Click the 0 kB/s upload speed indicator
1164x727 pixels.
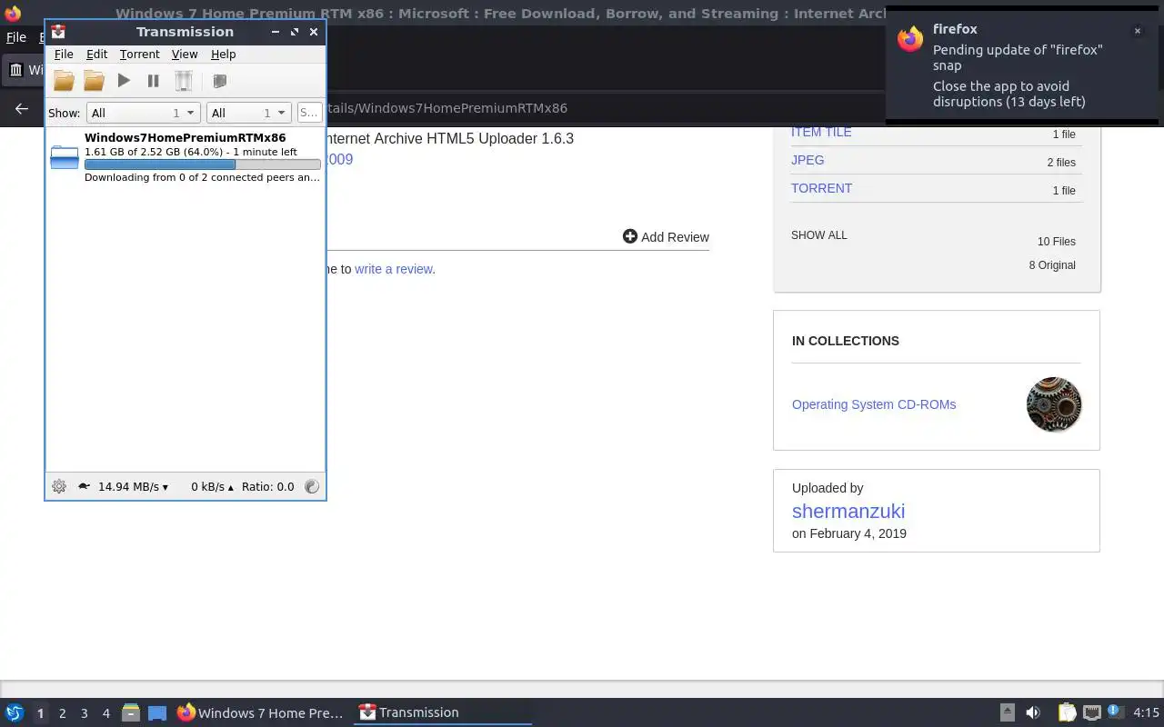tap(212, 486)
